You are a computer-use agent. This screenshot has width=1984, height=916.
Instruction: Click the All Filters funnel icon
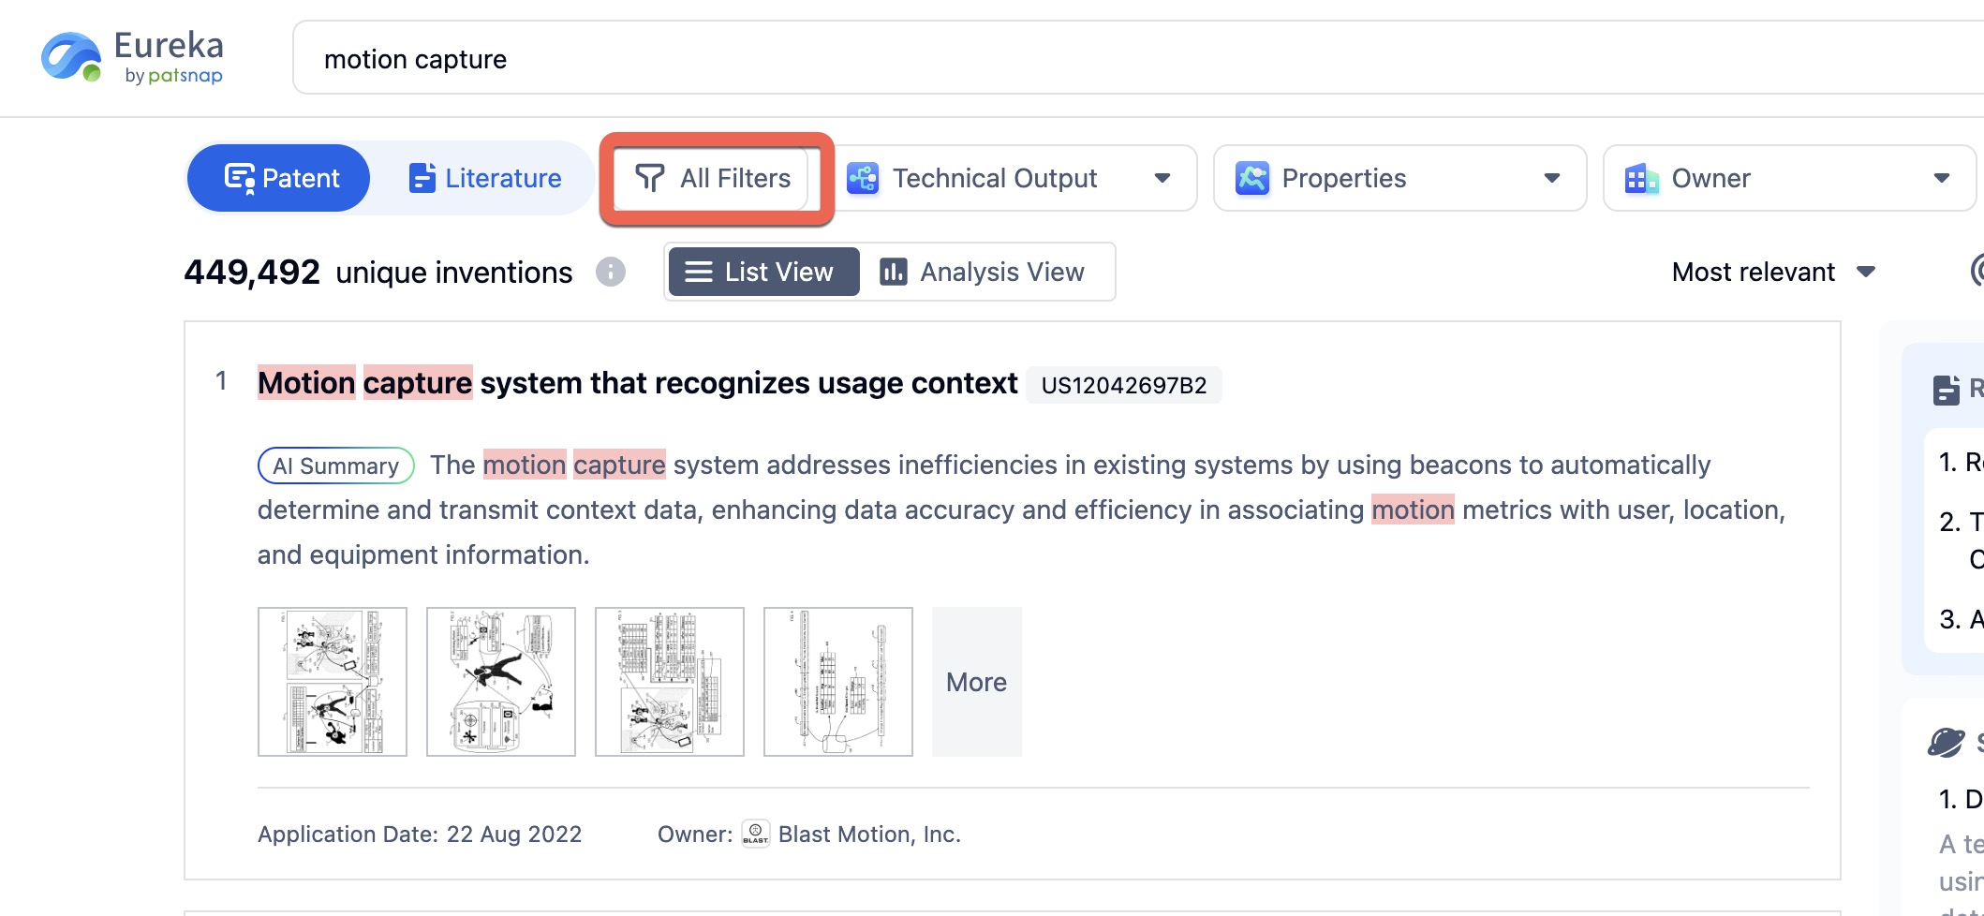pyautogui.click(x=649, y=178)
